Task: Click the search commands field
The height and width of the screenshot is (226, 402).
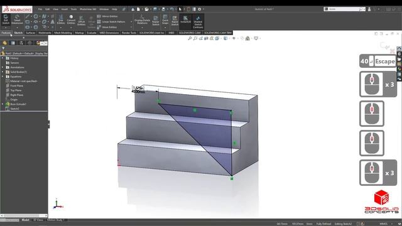Action: [344, 9]
